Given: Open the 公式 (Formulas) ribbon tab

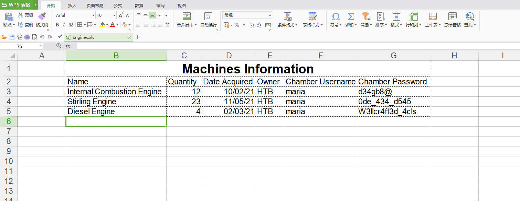Looking at the screenshot, I should click(x=118, y=6).
